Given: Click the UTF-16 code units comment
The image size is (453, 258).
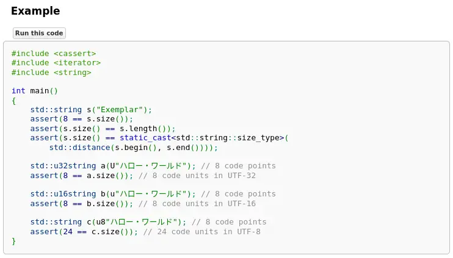Looking at the screenshot, I should pyautogui.click(x=197, y=204).
